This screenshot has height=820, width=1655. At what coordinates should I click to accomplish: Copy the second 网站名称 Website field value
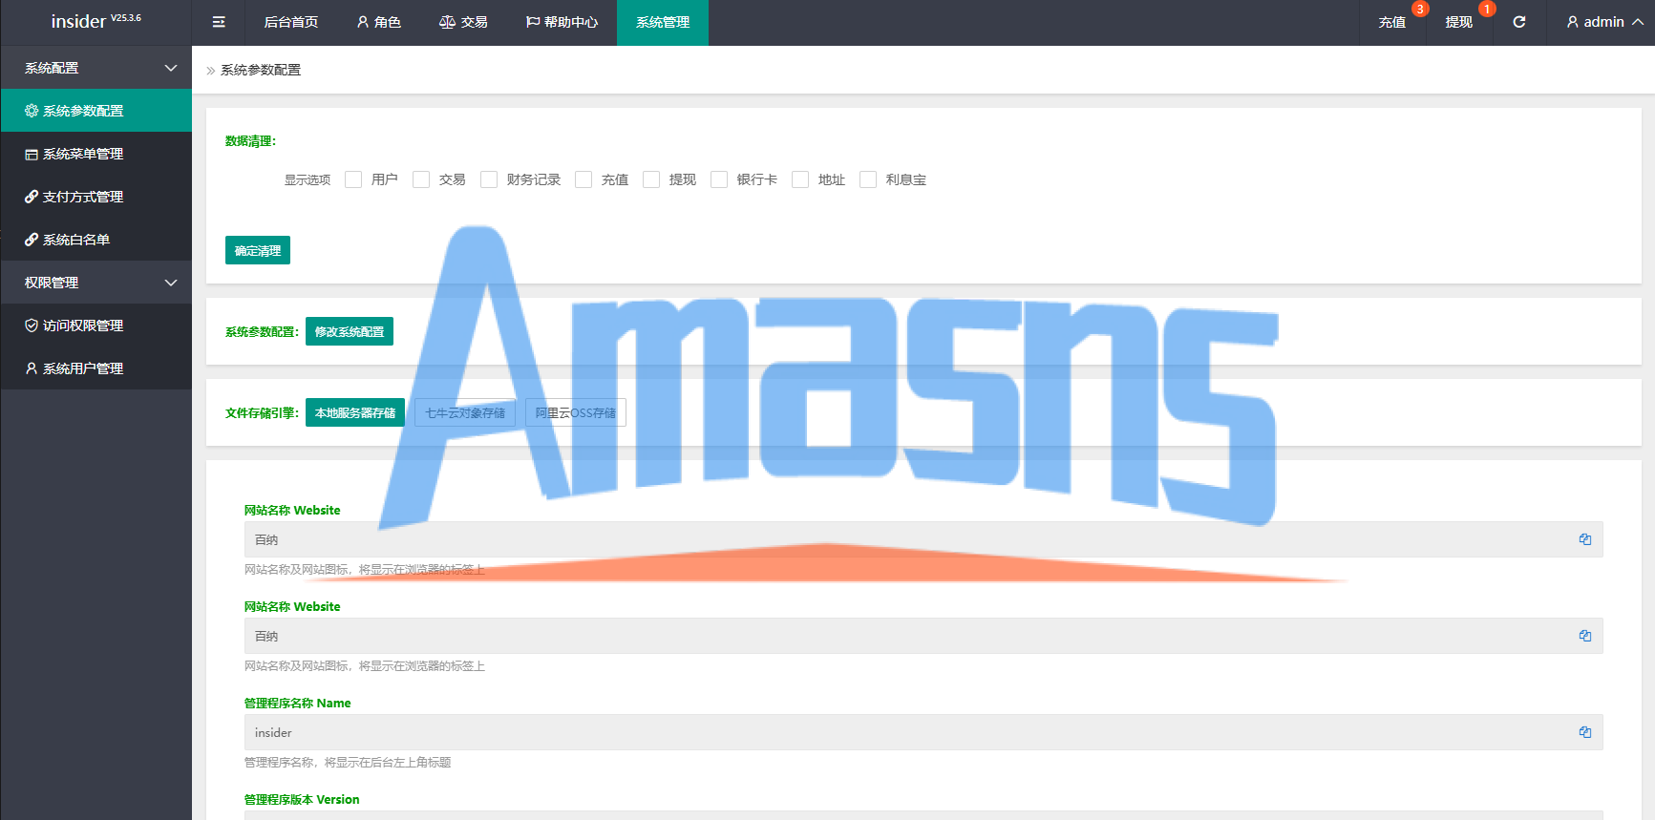pos(1585,636)
